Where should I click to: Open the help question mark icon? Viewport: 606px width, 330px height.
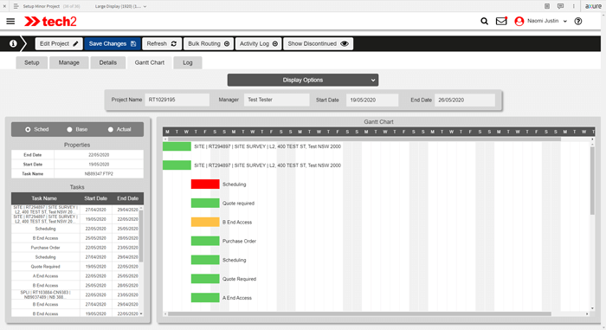point(577,22)
